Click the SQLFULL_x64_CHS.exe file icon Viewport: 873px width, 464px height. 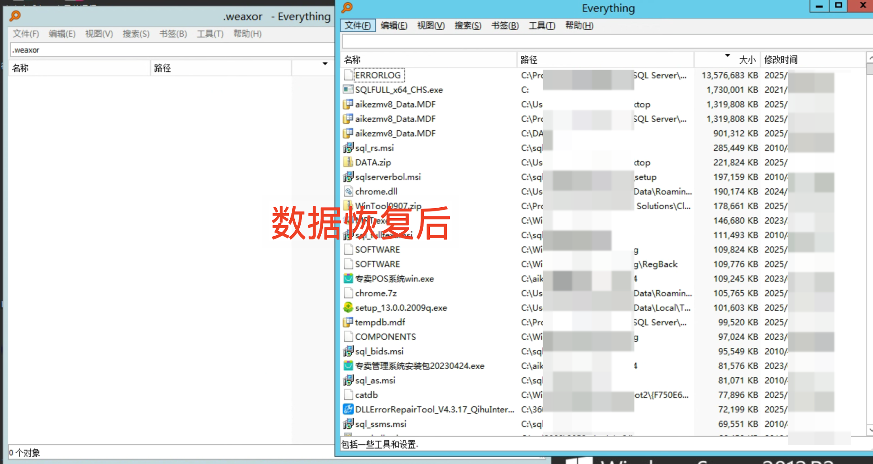[348, 89]
